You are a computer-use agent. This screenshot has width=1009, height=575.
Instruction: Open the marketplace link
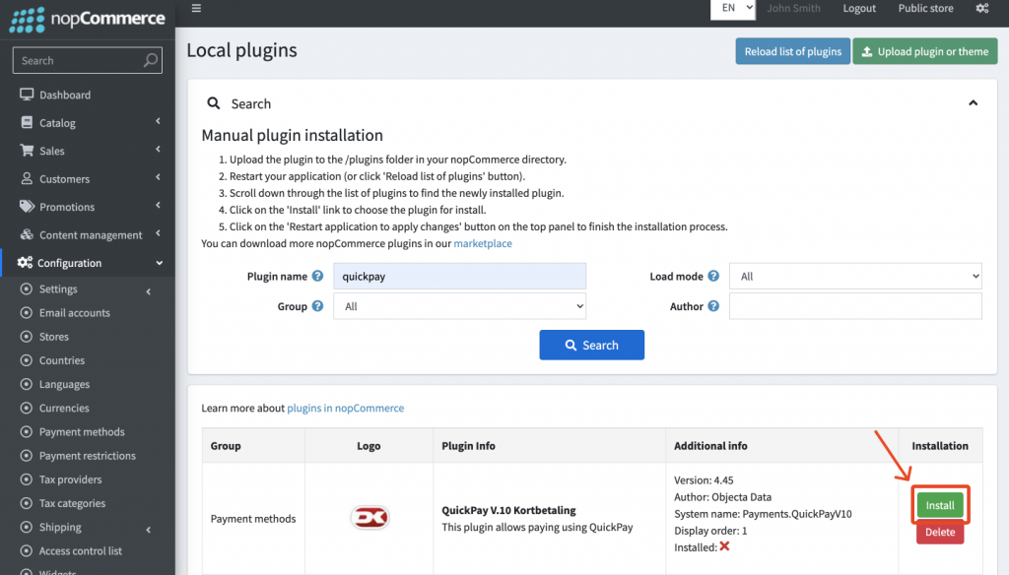pyautogui.click(x=482, y=243)
